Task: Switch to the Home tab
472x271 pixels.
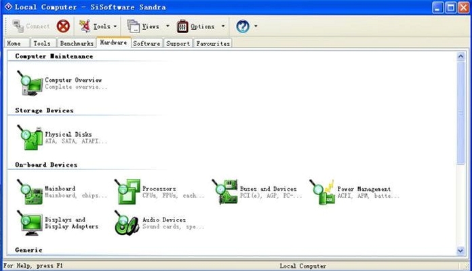Action: (17, 43)
